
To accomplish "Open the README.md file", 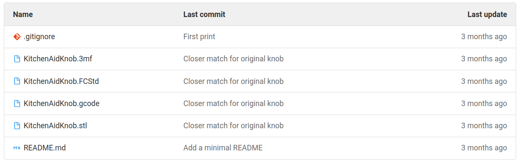I will pyautogui.click(x=45, y=148).
